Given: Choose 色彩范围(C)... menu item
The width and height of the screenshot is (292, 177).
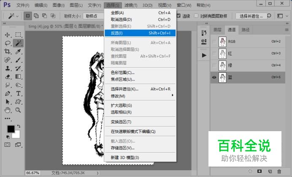Looking at the screenshot, I should coord(141,73).
